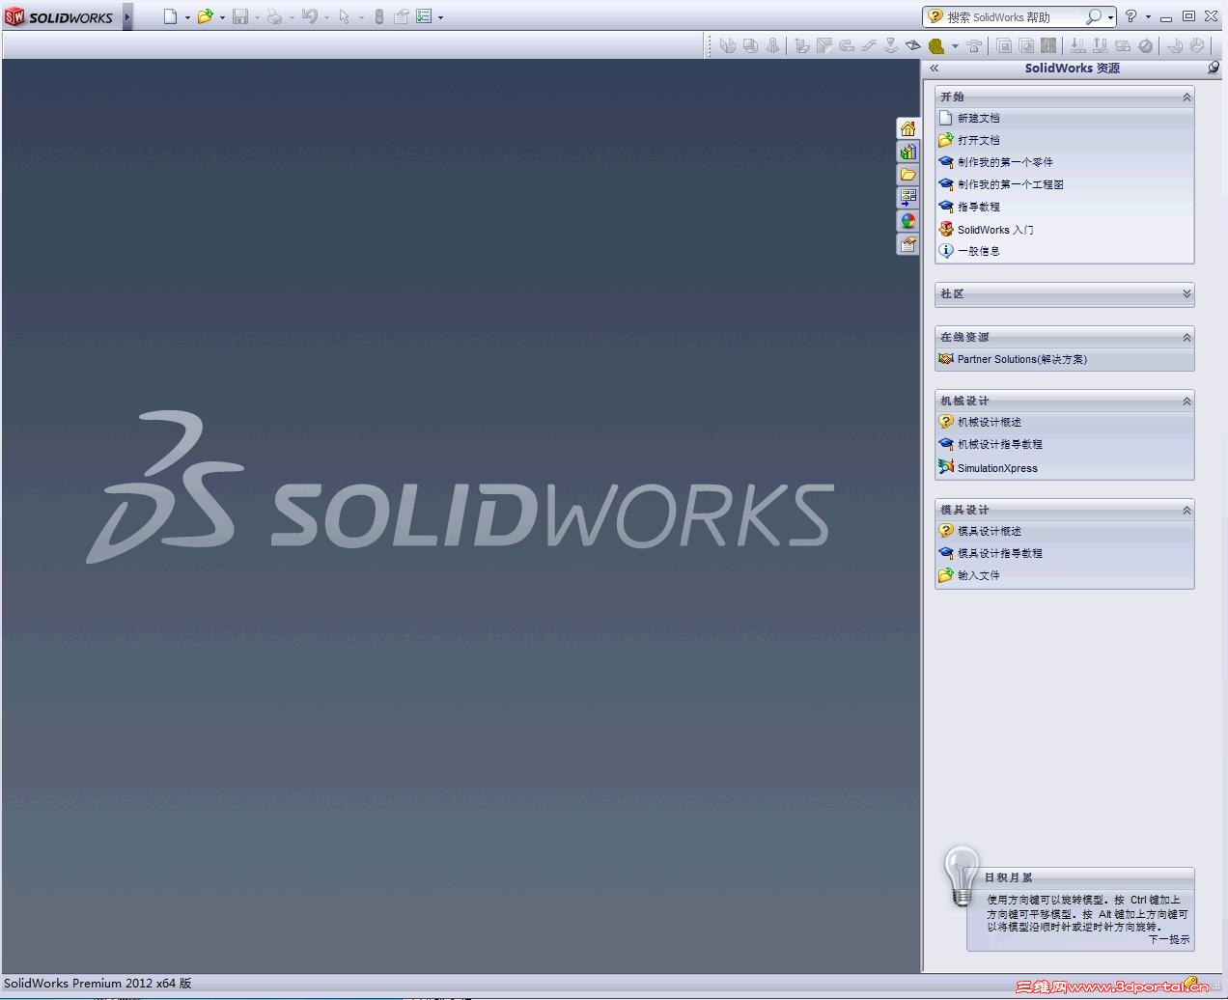Click the File Properties icon in the toolbar
The image size is (1228, 1000).
coord(402,16)
